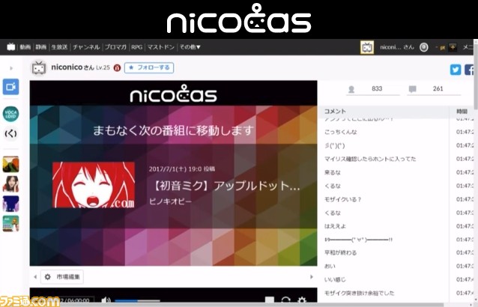Open the 動画 menu item

pyautogui.click(x=25, y=46)
